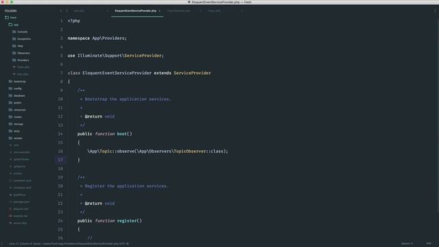Click the boot function name

coord(122,134)
